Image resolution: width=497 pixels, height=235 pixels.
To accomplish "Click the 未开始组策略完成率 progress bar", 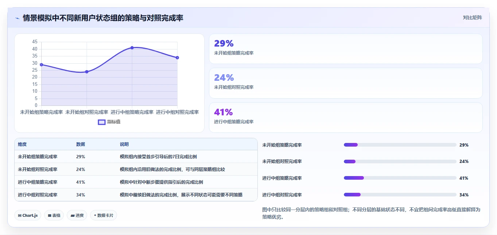I will pos(400,145).
